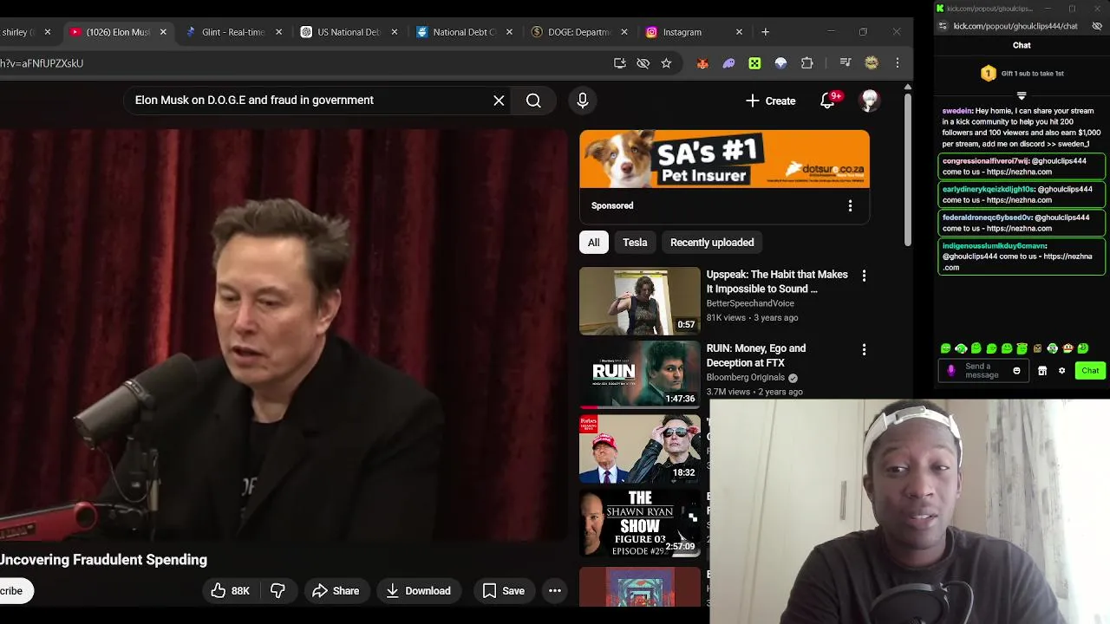This screenshot has height=624, width=1110.
Task: Open Chrome three-dot menu
Action: click(898, 63)
